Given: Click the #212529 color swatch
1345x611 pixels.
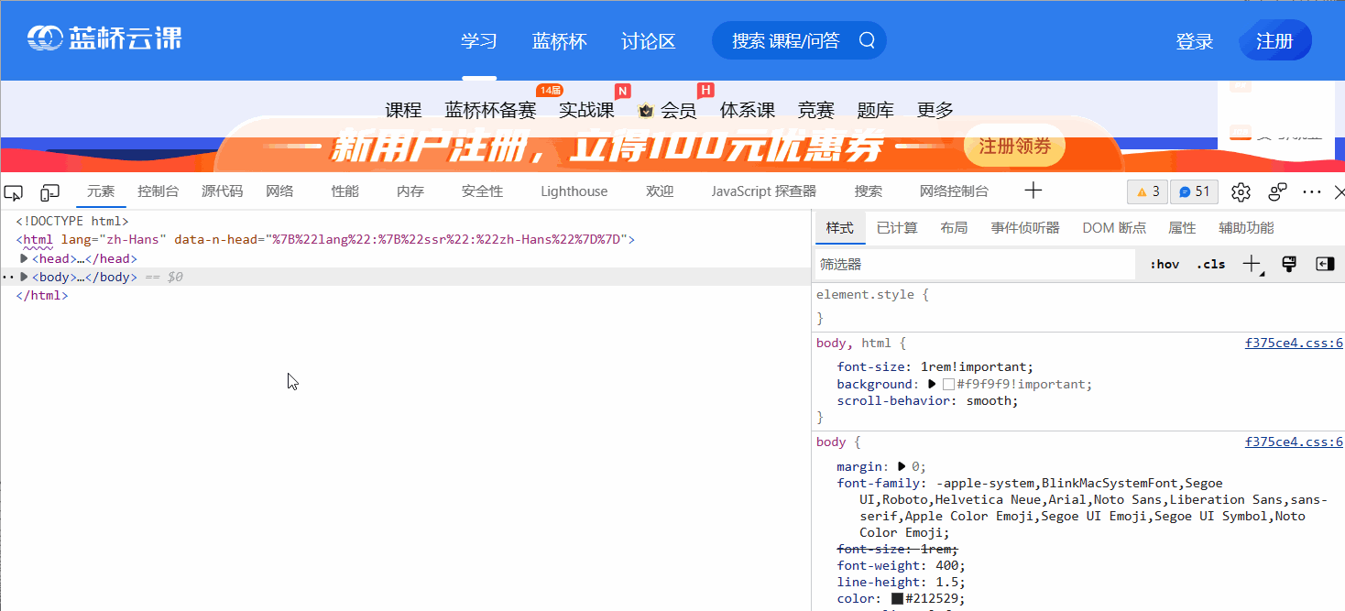Looking at the screenshot, I should click(x=898, y=599).
